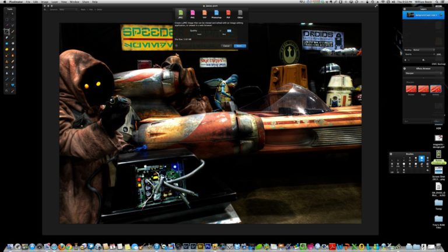Open the Layers palette gear menu
448x252 pixels.
point(405,9)
